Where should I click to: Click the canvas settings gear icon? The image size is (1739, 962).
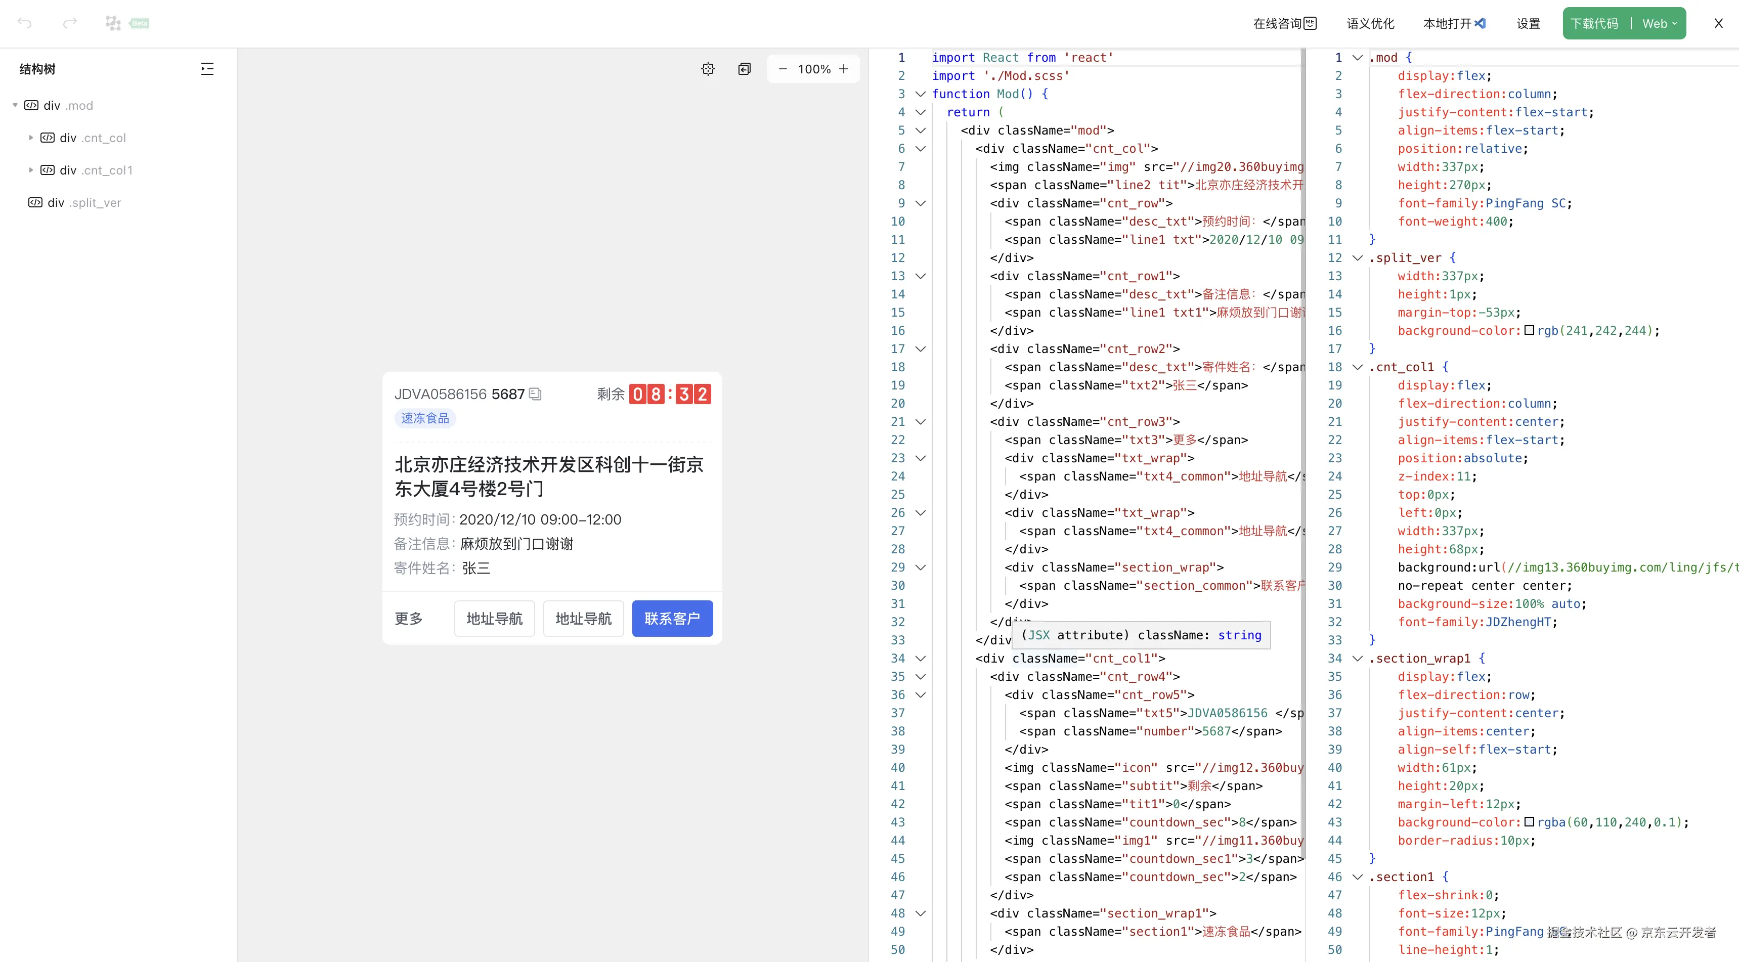[x=708, y=69]
